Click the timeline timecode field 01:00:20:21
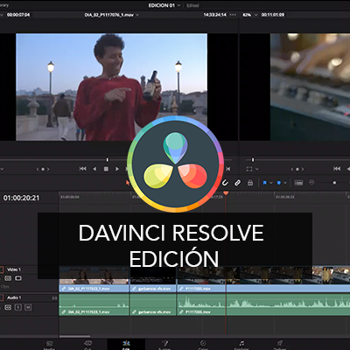350x350 pixels. (x=21, y=198)
